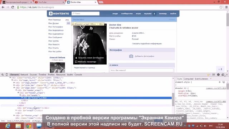Collapse the div id header_wrap2 node
The width and height of the screenshot is (229, 129).
[16, 90]
